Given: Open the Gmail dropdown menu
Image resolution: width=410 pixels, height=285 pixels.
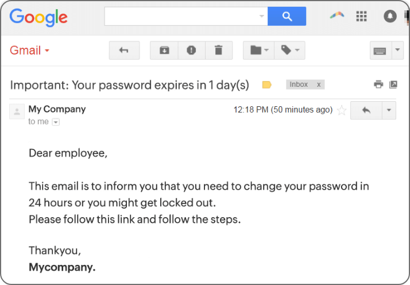Looking at the screenshot, I should (x=30, y=51).
